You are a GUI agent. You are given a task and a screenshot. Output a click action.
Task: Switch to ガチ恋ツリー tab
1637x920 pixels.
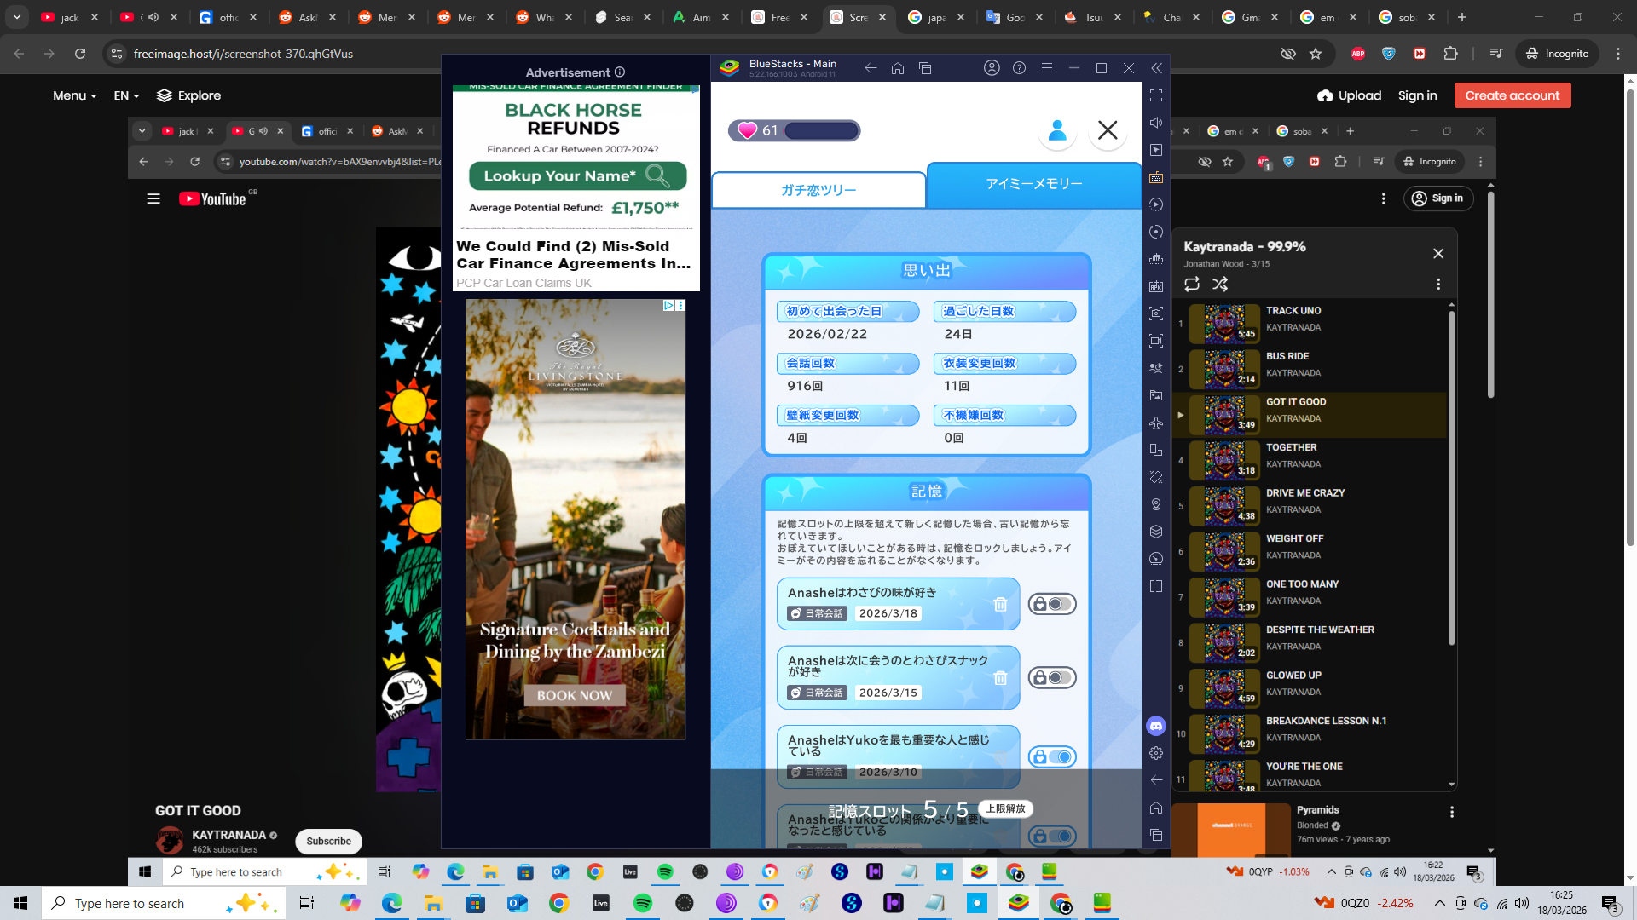click(818, 190)
